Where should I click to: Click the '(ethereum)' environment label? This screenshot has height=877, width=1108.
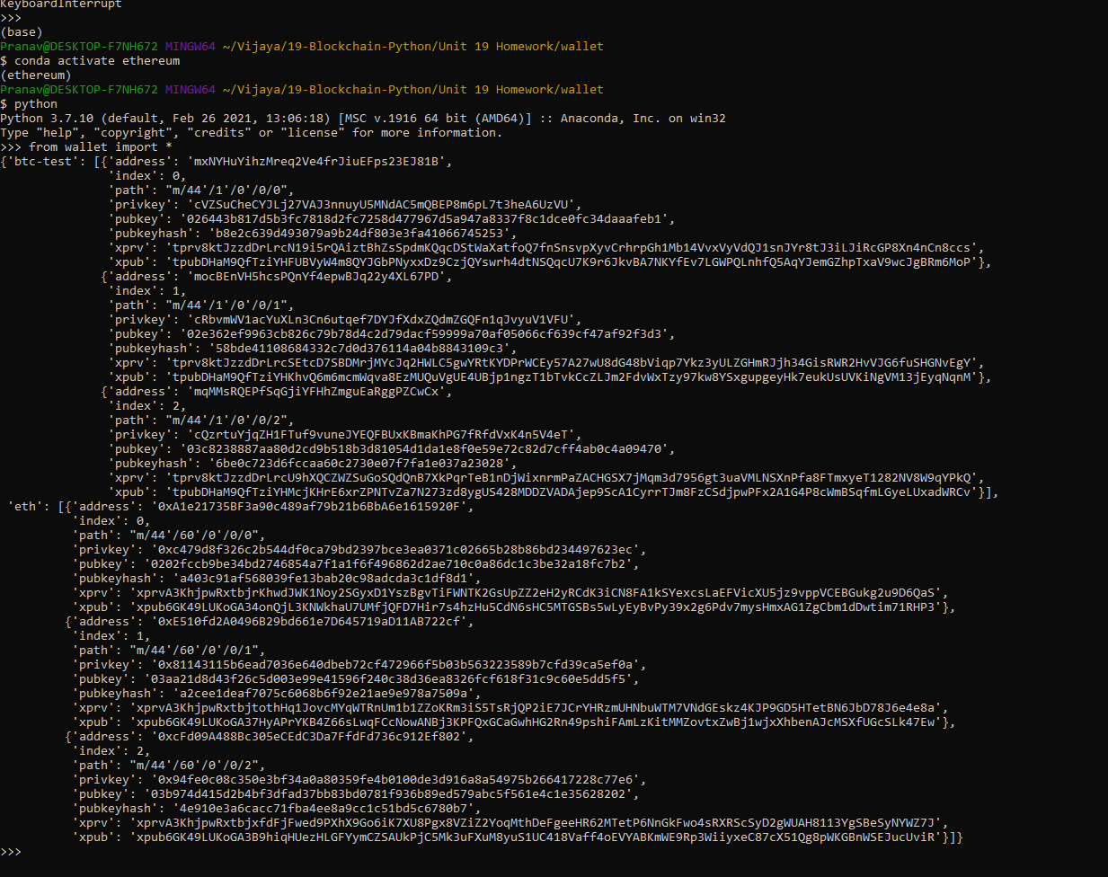[x=36, y=75]
